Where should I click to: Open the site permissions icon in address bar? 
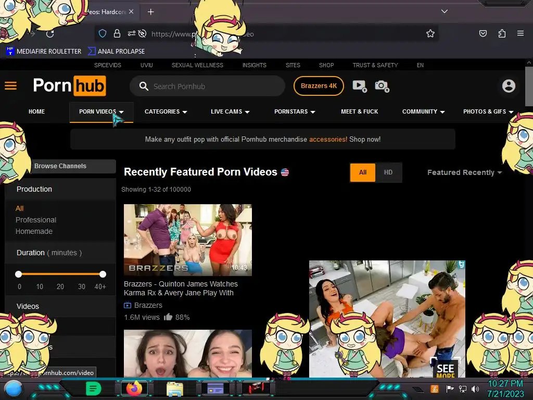[131, 33]
